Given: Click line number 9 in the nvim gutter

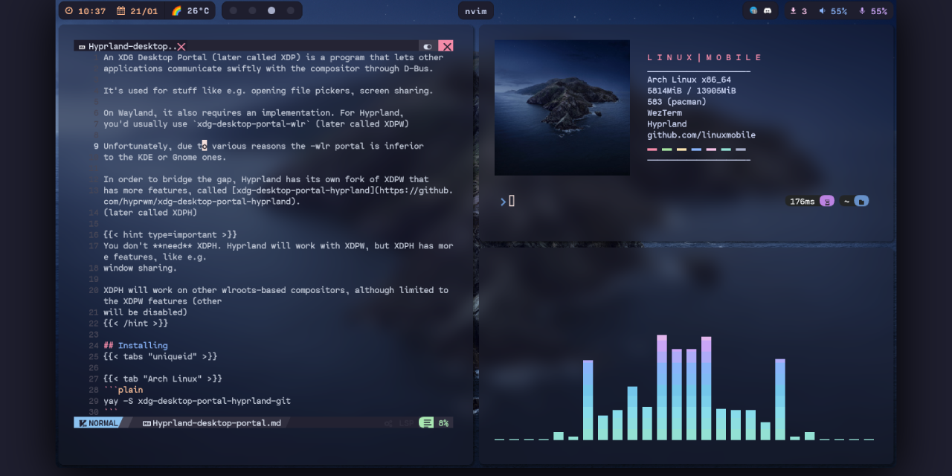Looking at the screenshot, I should point(96,146).
